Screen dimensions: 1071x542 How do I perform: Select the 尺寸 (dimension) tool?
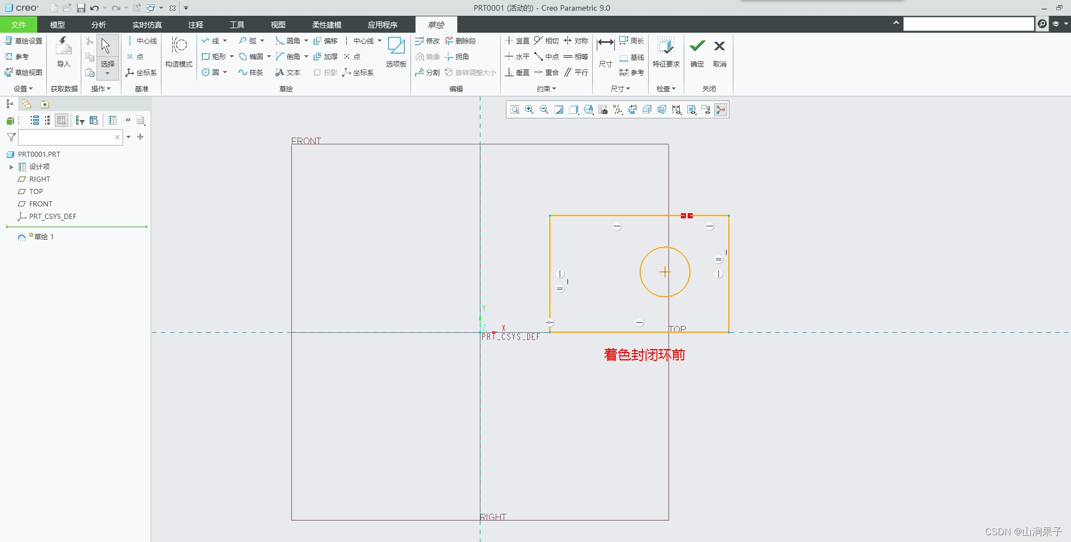coord(605,52)
